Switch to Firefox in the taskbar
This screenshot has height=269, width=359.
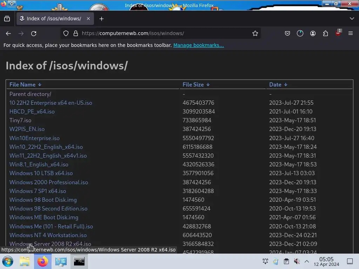[42, 261]
